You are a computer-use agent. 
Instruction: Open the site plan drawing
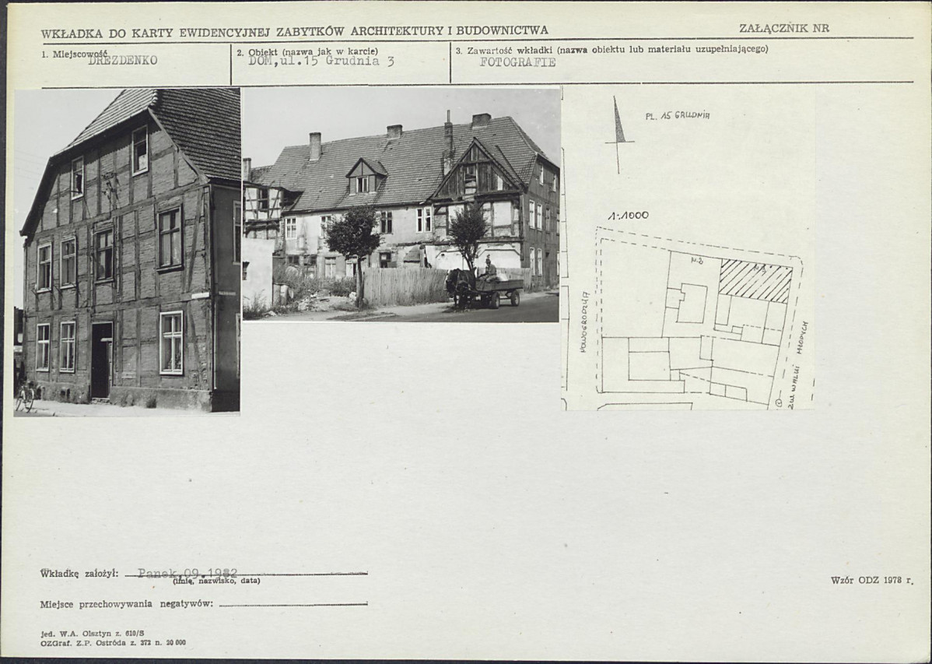coord(688,249)
